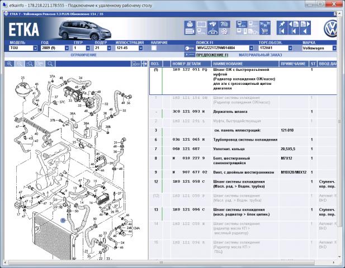Click the plain magnifier search icon

click(x=50, y=64)
